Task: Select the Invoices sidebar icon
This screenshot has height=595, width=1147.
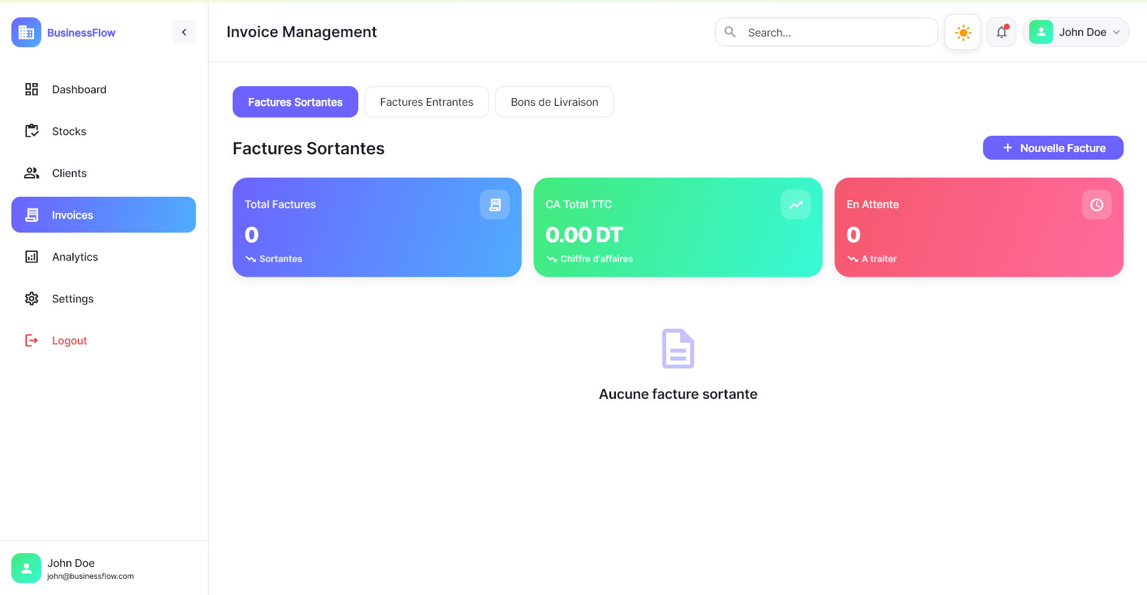Action: tap(31, 215)
